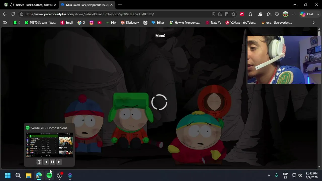The image size is (322, 181).
Task: Add this page to favorites with star
Action: (233, 14)
